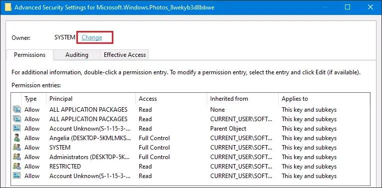Screen dimensions: 382x188
Task: Click Full Control in the Angelia row
Action: pyautogui.click(x=154, y=138)
